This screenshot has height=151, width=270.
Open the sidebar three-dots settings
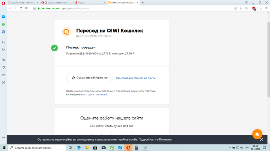coord(3,138)
